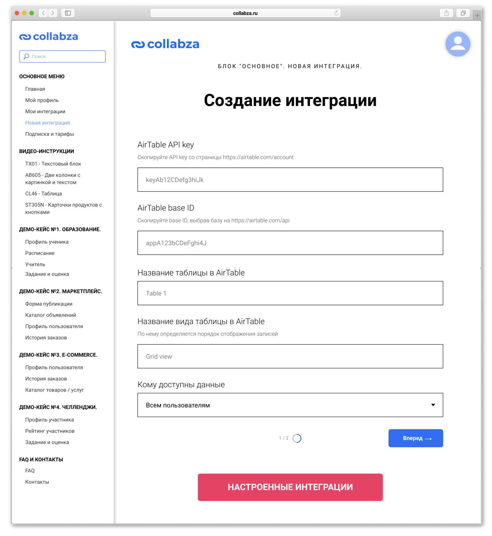Click the dropdown arrow next to 'Всем пользователям'
Image resolution: width=492 pixels, height=536 pixels.
tap(433, 405)
